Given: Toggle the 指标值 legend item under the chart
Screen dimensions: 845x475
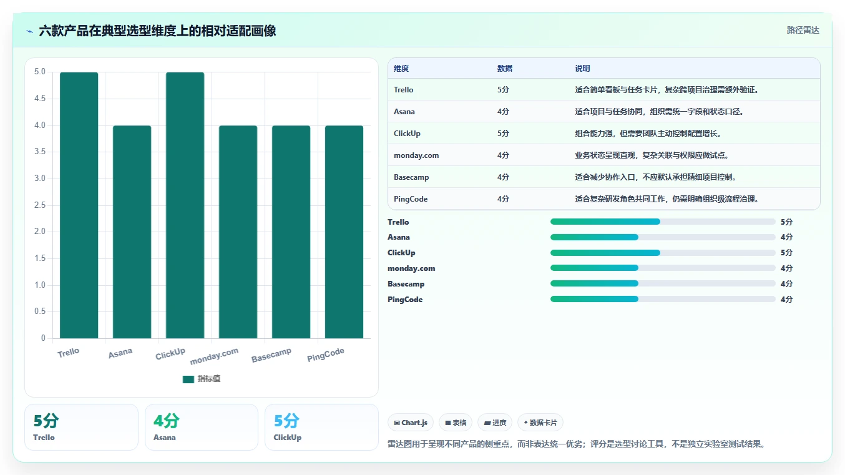Looking at the screenshot, I should click(x=202, y=379).
